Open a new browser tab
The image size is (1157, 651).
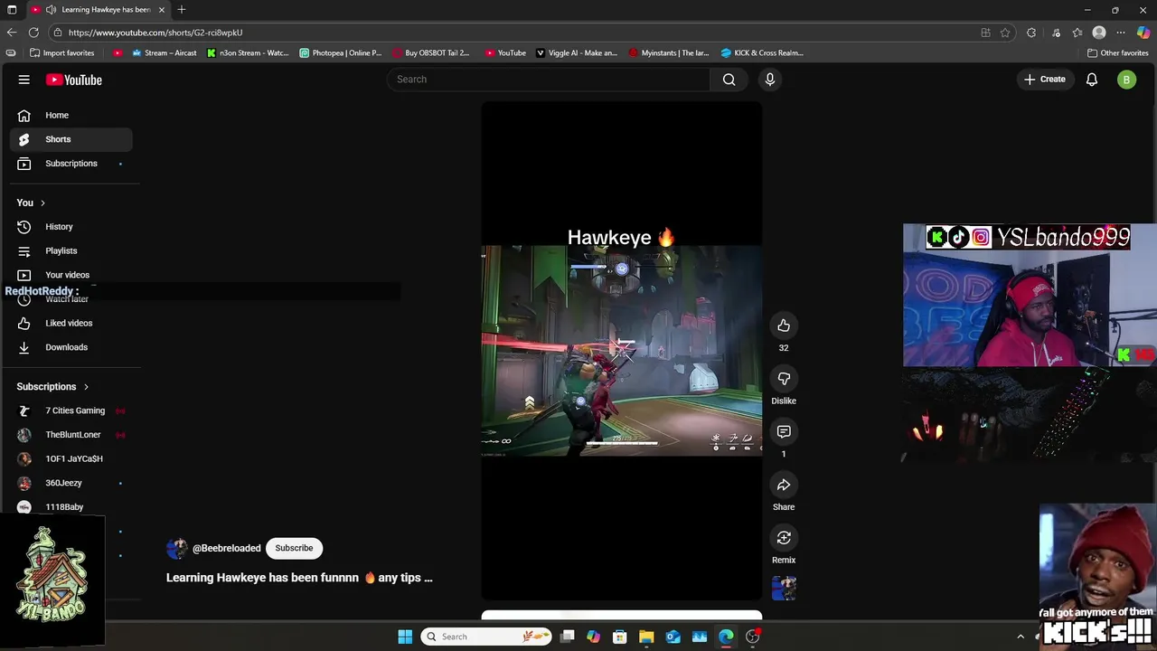click(182, 10)
